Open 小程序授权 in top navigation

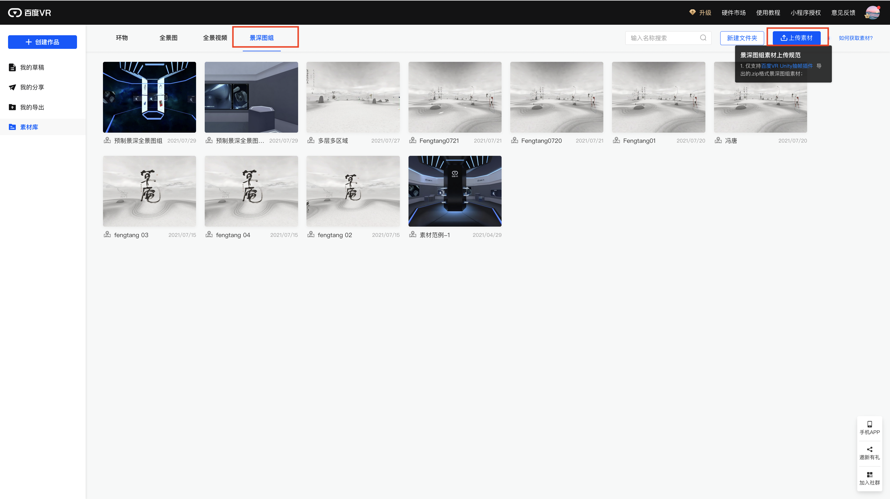point(805,13)
